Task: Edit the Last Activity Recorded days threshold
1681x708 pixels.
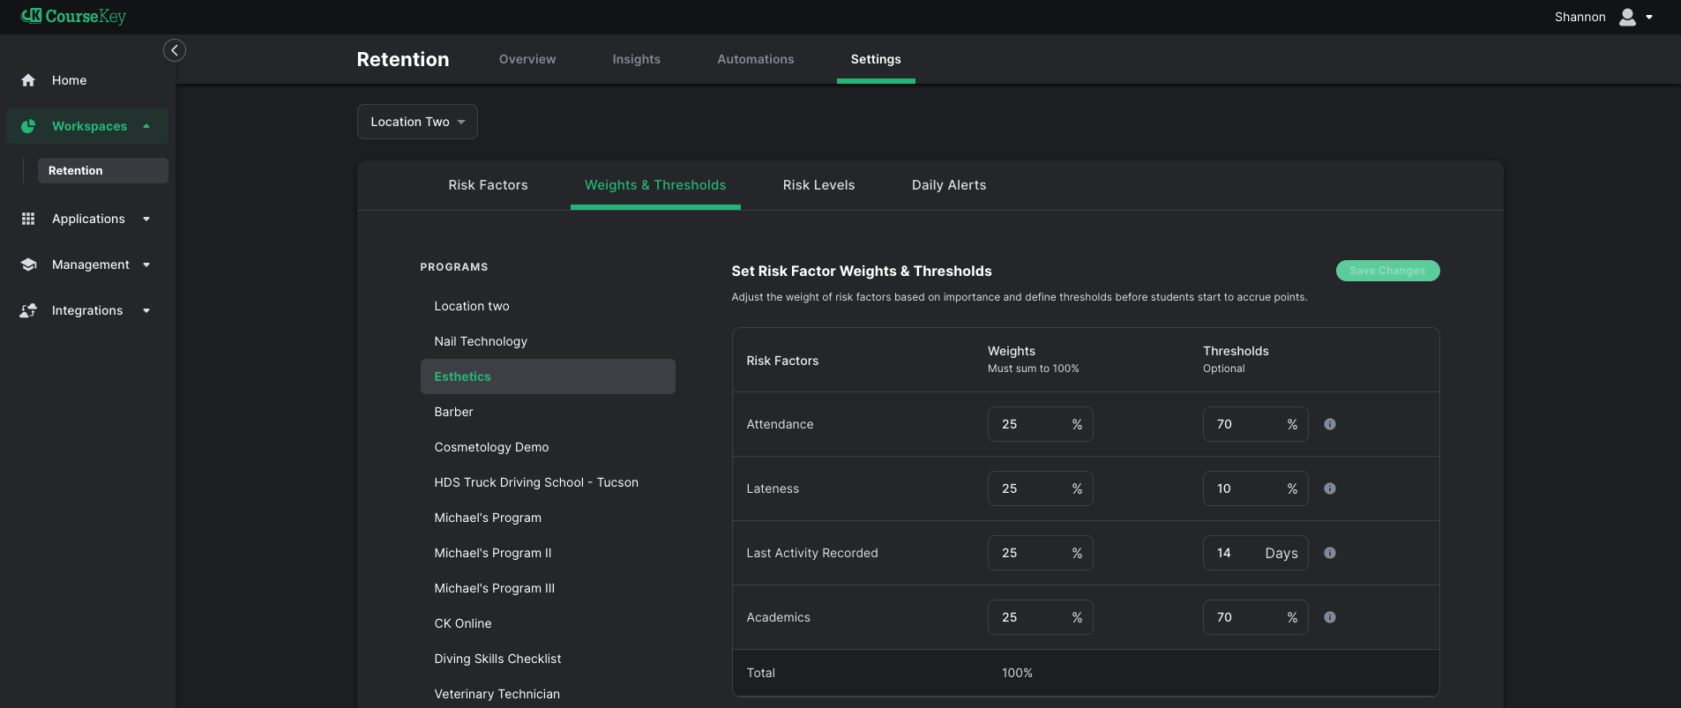Action: [1255, 553]
